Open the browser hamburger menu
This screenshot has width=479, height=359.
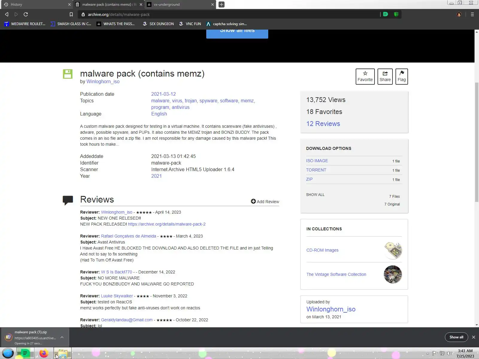coord(472,14)
